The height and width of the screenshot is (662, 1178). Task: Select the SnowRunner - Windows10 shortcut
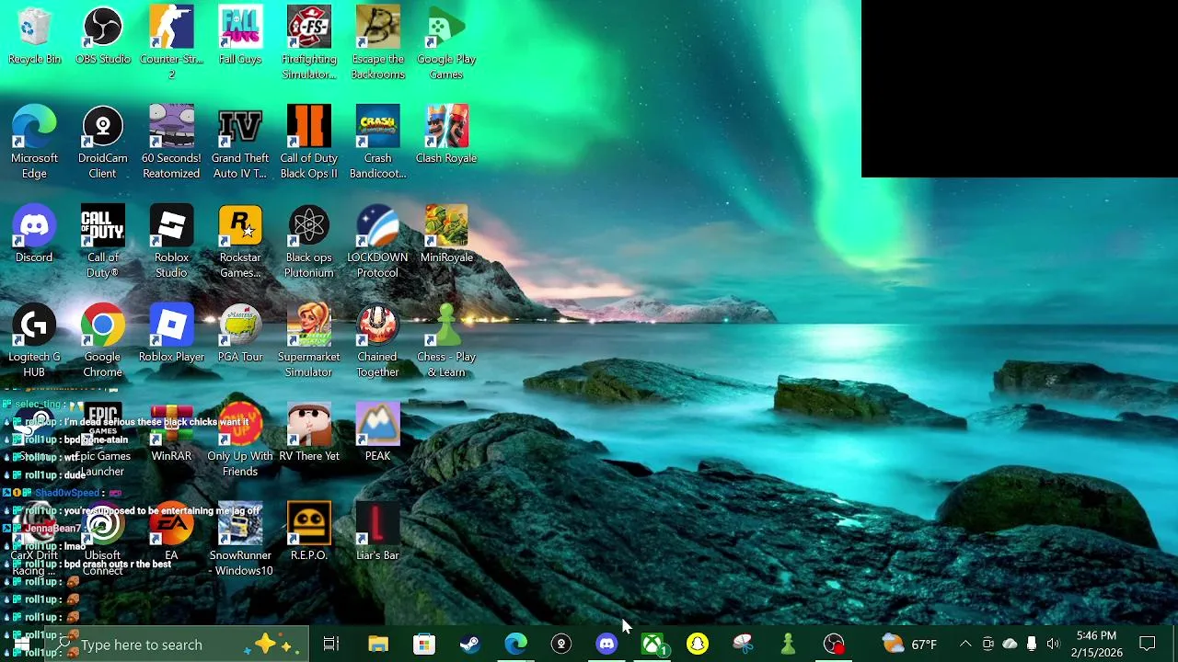click(240, 540)
